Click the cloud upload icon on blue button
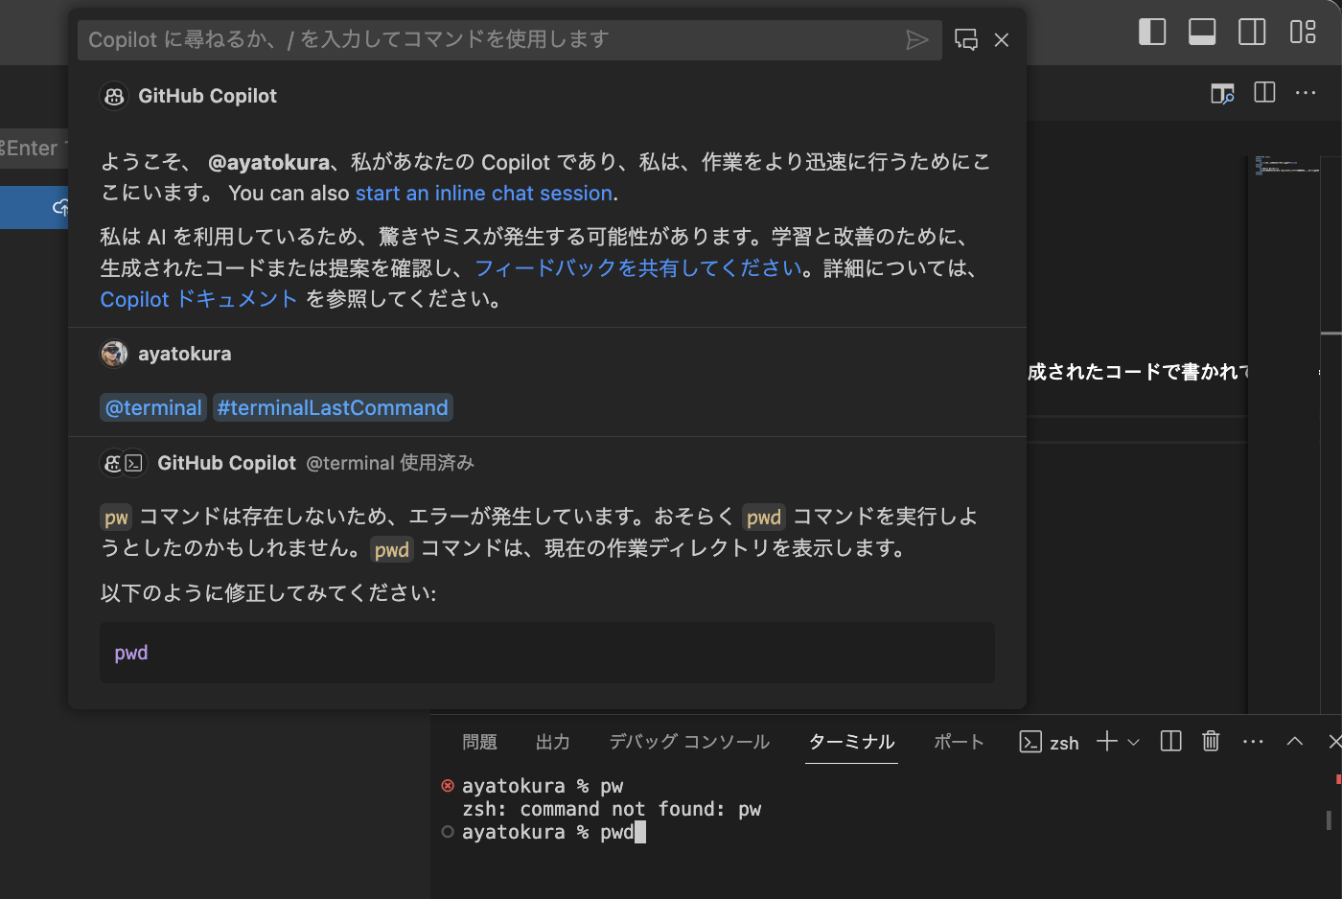 [x=61, y=207]
